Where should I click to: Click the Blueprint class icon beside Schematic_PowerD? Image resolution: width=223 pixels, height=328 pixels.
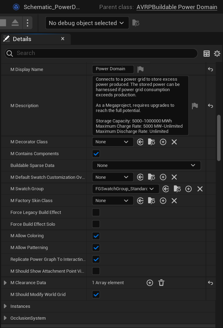point(16,7)
